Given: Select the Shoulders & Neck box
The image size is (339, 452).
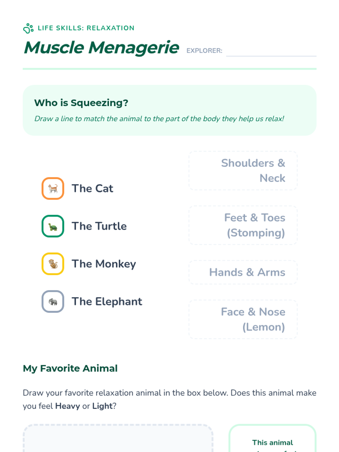Looking at the screenshot, I should point(243,171).
